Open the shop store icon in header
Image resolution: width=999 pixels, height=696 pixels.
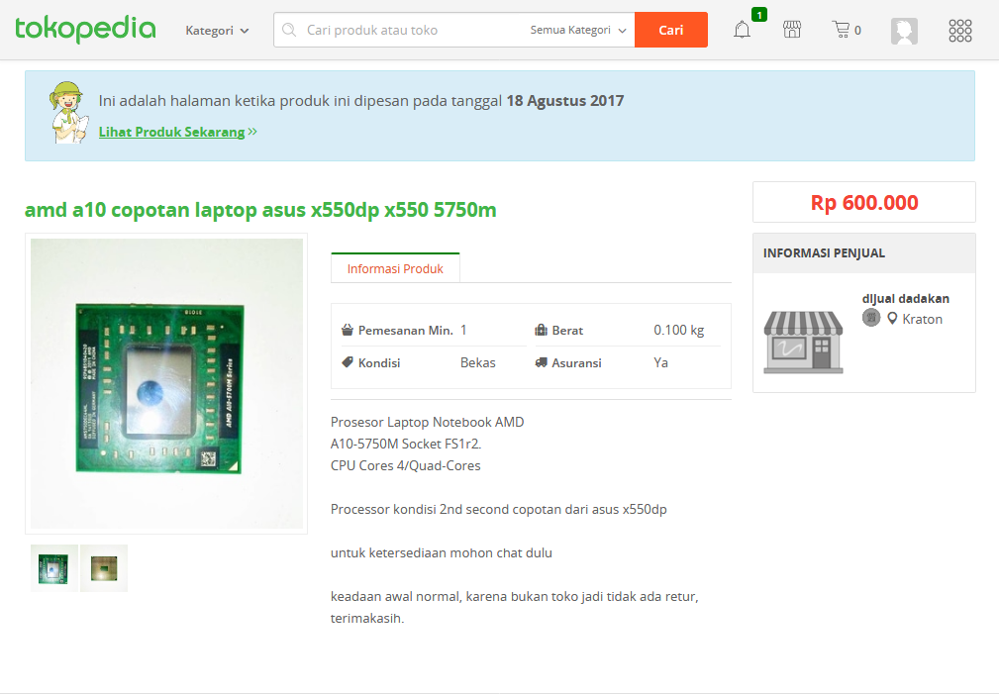point(792,30)
